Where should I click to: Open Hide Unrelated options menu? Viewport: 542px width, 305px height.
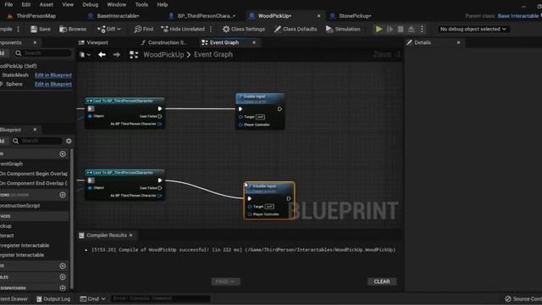(x=211, y=29)
